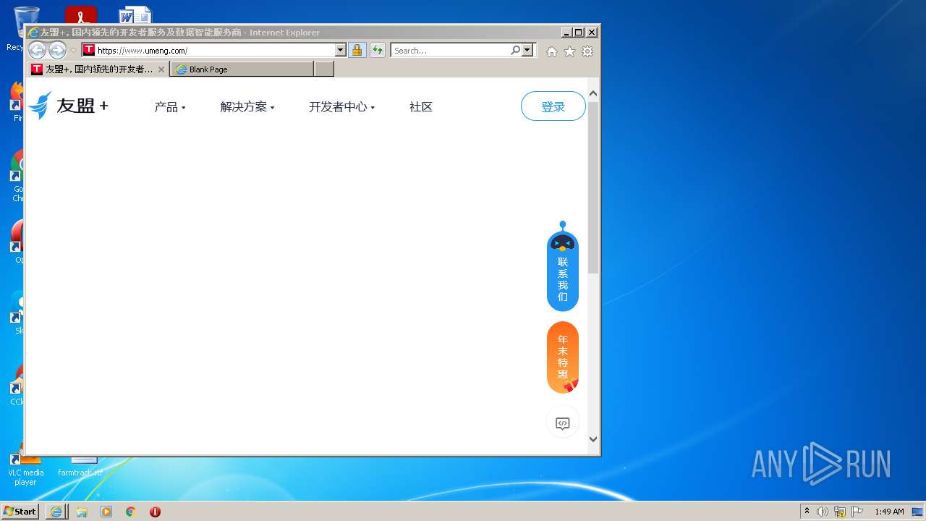Image resolution: width=926 pixels, height=521 pixels.
Task: Click the 友盟+ logo
Action: [x=68, y=106]
